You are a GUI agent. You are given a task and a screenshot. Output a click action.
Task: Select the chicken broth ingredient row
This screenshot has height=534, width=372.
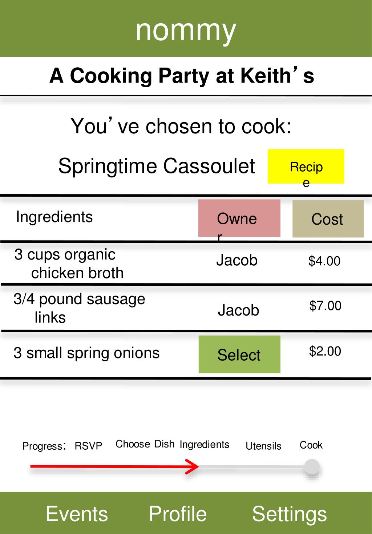186,263
